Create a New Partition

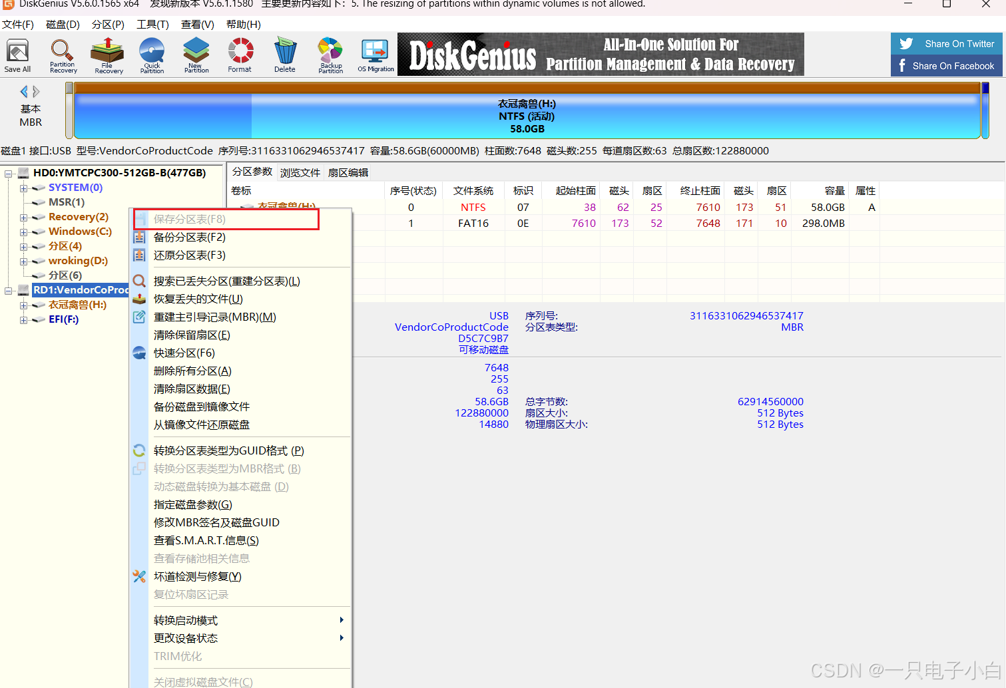coord(196,55)
